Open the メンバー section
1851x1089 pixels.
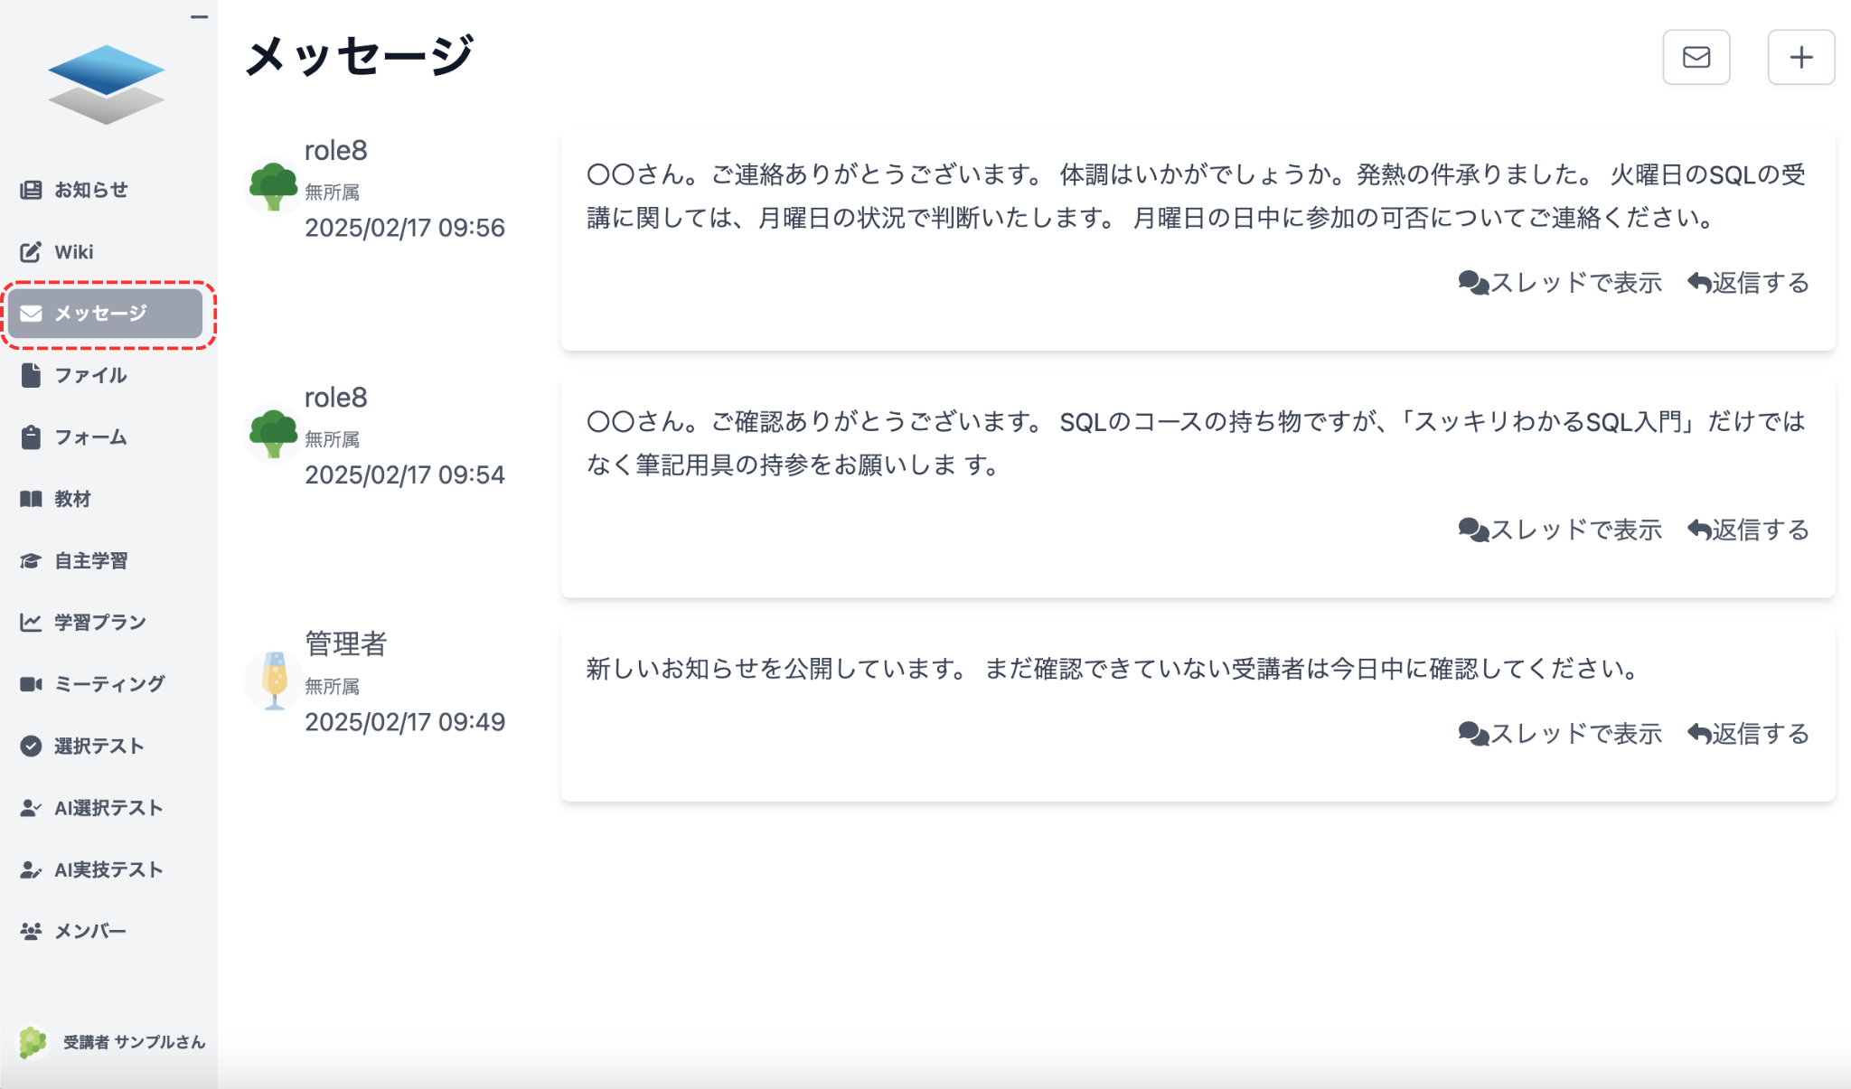tap(90, 930)
